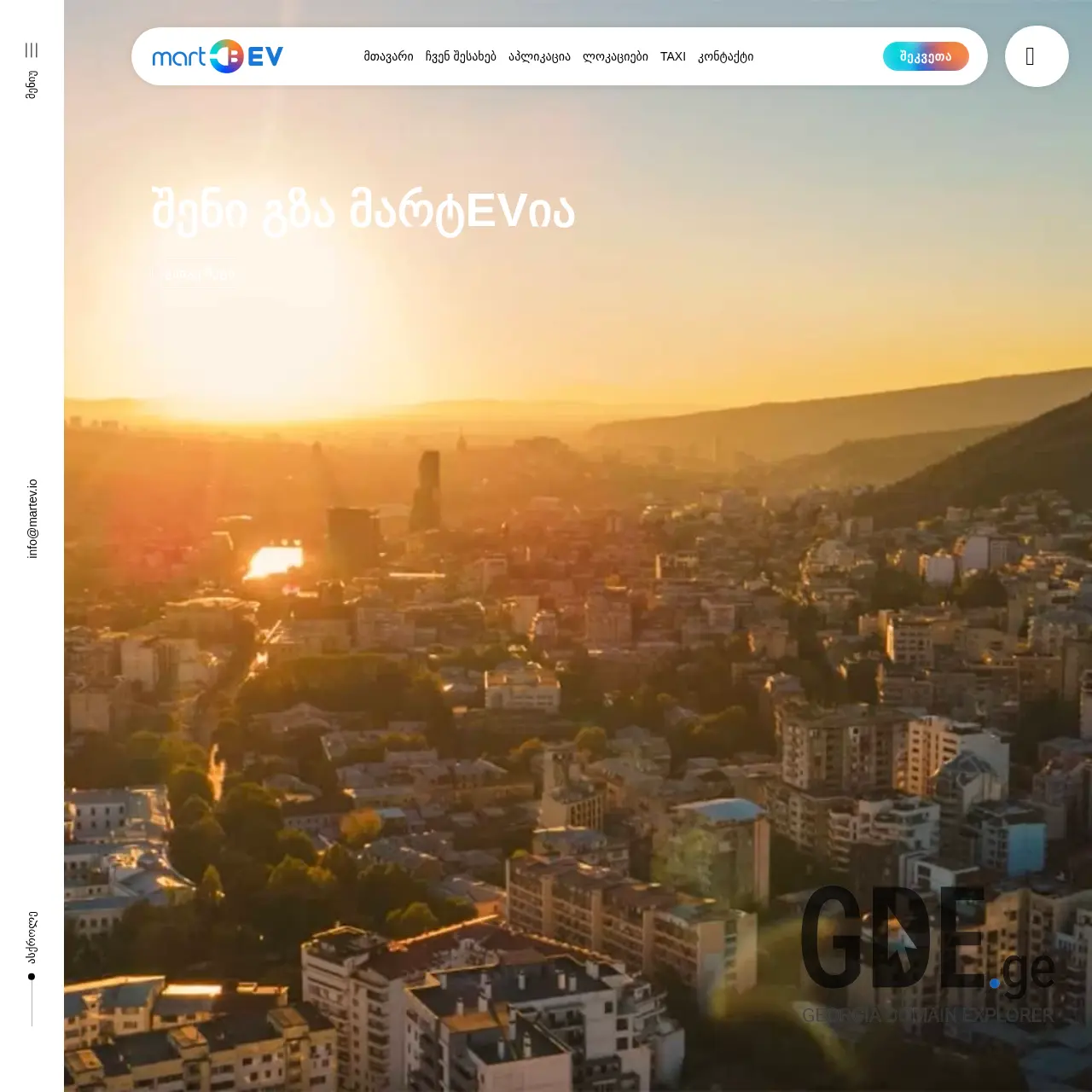Click the martEV logo
Image resolution: width=1092 pixels, height=1092 pixels.
218,55
